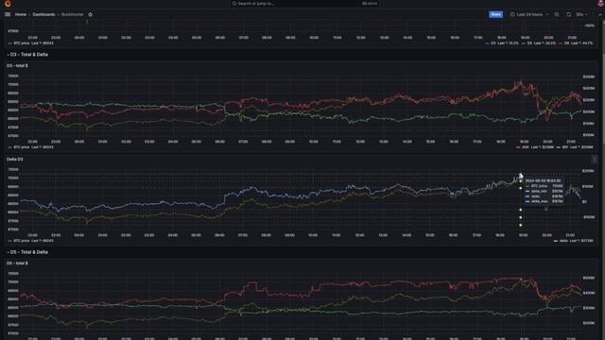Viewport: 605px width, 340px height.
Task: Click the user avatar icon
Action: [601, 4]
